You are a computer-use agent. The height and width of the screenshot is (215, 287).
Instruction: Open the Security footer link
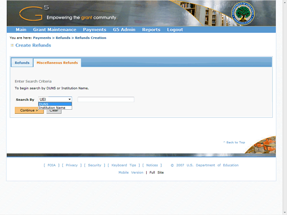pos(95,165)
